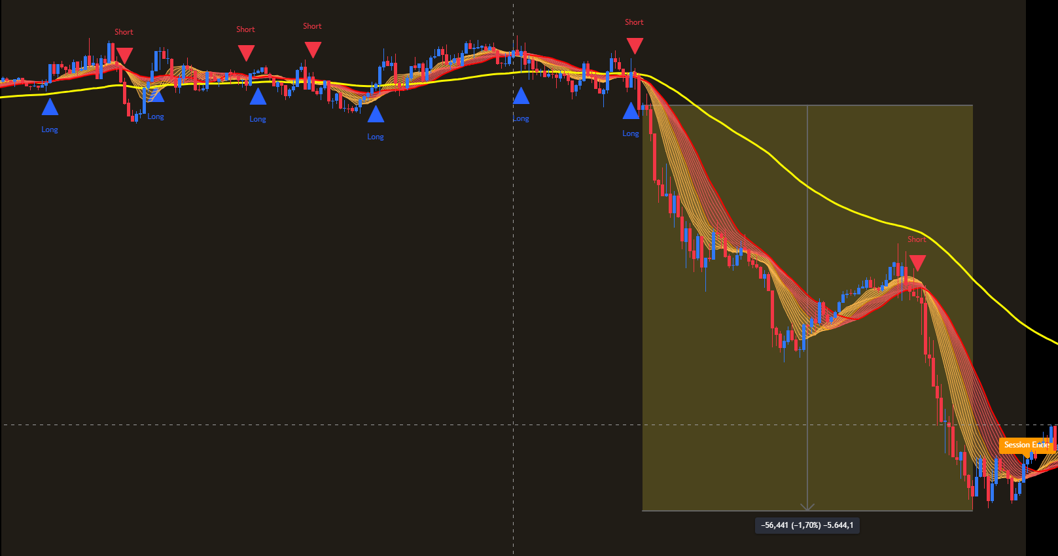Select the Short arrow just before the sharp drop
The width and height of the screenshot is (1058, 556).
[635, 45]
